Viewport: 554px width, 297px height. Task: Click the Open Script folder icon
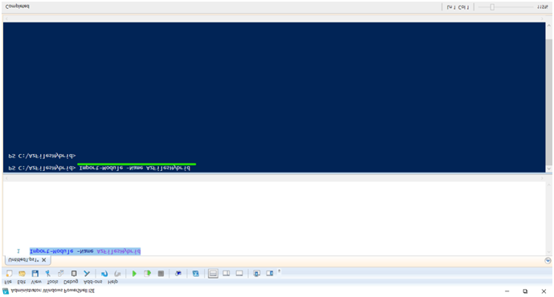tap(22, 274)
